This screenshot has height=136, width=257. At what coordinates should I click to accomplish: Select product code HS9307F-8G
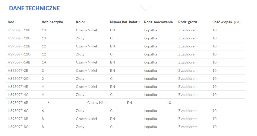point(18,127)
